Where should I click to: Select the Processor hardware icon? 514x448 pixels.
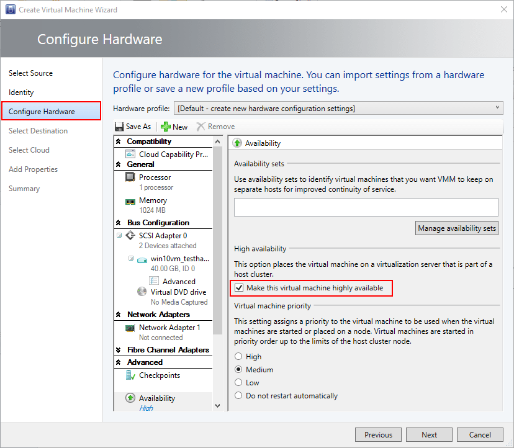pos(130,177)
